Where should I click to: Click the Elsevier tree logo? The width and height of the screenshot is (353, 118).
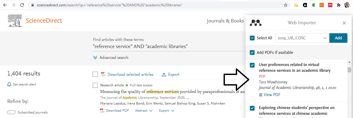coord(15,21)
